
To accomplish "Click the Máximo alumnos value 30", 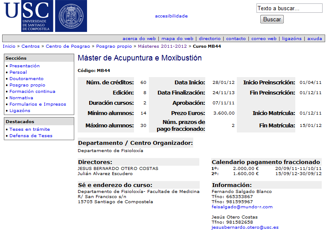I will pos(143,126).
